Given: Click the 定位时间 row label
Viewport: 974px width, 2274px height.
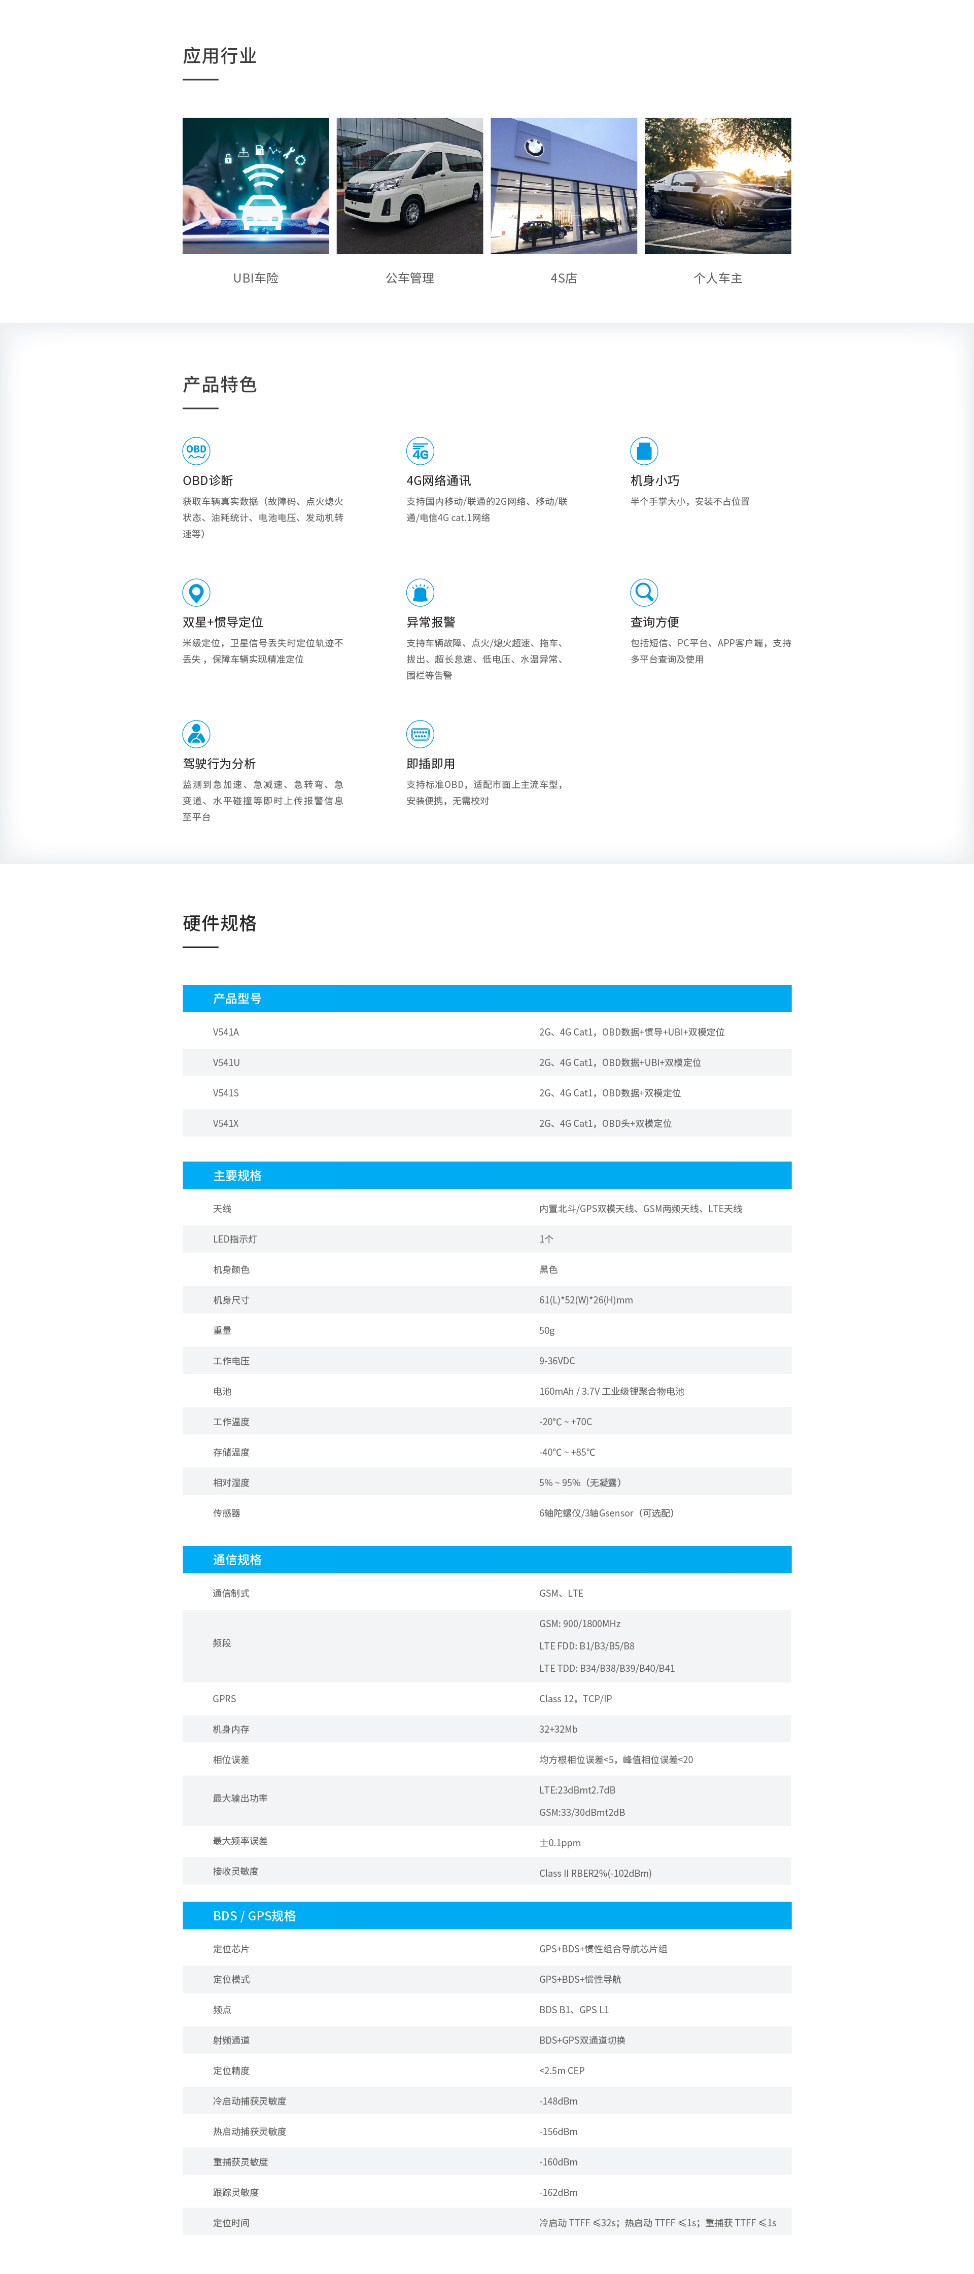Looking at the screenshot, I should 231,2223.
